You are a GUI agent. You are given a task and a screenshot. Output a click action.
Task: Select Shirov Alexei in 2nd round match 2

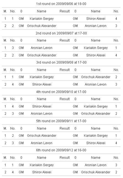click(96, 55)
